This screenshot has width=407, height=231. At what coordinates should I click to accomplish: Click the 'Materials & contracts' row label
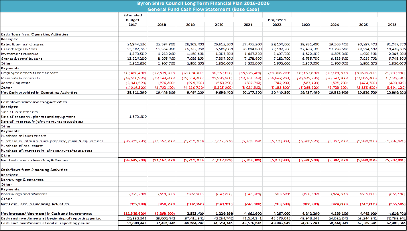click(20, 78)
